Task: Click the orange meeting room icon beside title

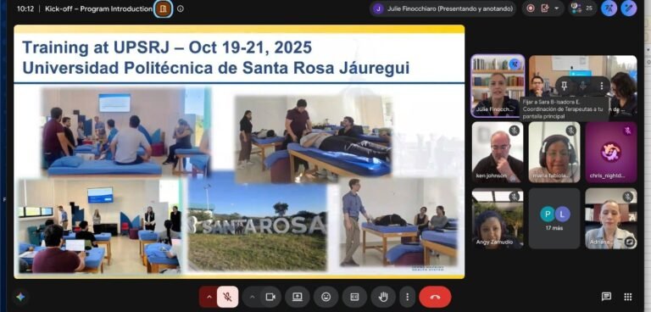Action: 163,8
